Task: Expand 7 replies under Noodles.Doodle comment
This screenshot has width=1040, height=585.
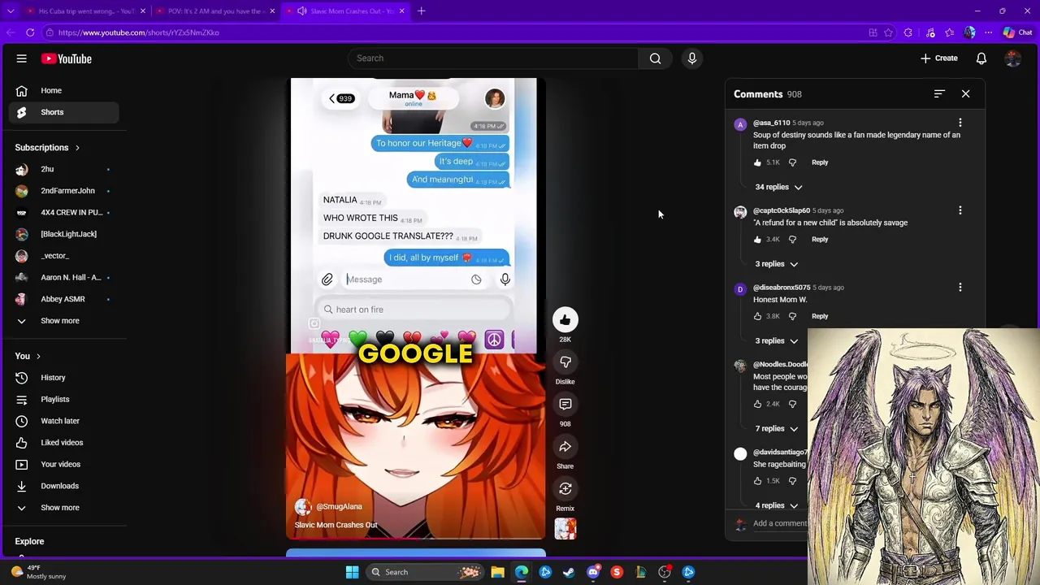Action: (777, 429)
